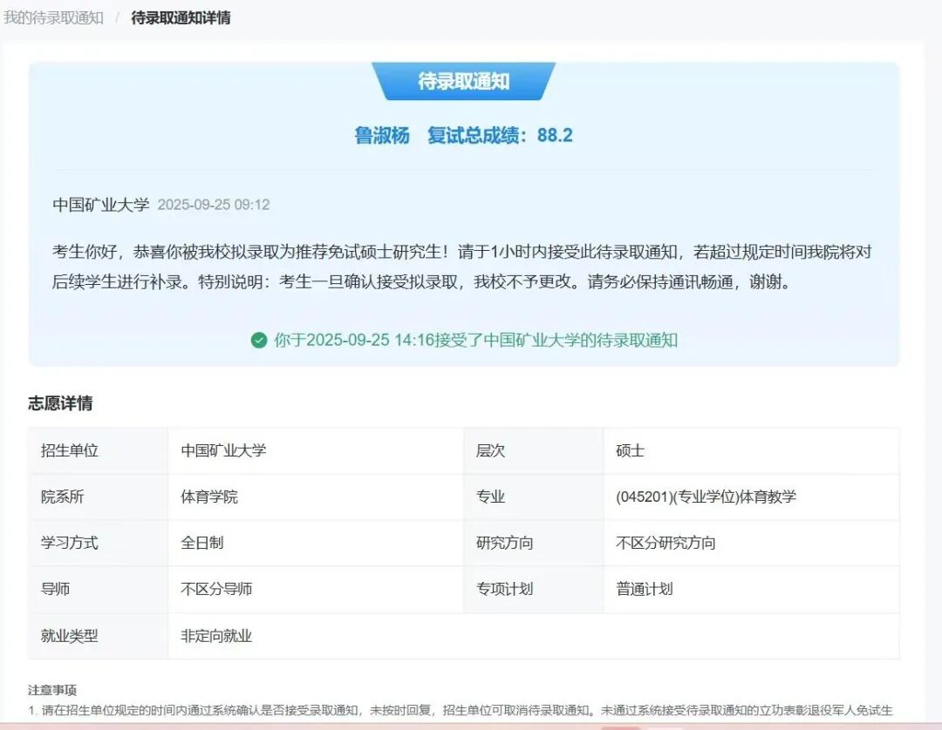Click the 招生单位 label cell
The image size is (942, 730).
pyautogui.click(x=98, y=450)
